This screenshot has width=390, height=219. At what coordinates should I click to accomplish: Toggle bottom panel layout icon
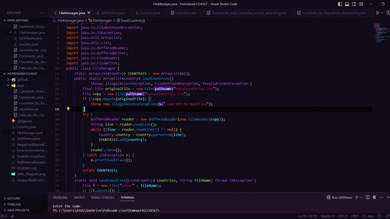pyautogui.click(x=347, y=4)
